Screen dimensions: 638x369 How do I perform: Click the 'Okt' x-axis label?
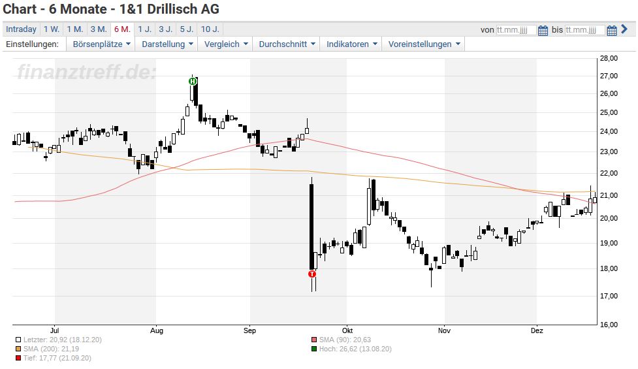[347, 330]
